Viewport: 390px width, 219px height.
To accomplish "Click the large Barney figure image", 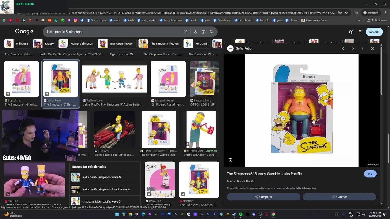I will [x=302, y=110].
